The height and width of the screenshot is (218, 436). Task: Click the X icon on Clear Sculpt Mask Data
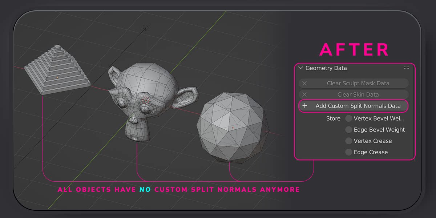point(304,83)
